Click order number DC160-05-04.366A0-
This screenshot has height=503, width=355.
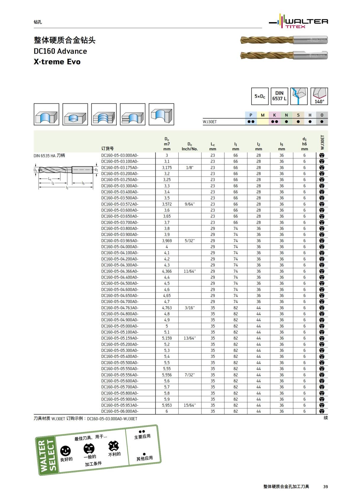[x=120, y=271]
